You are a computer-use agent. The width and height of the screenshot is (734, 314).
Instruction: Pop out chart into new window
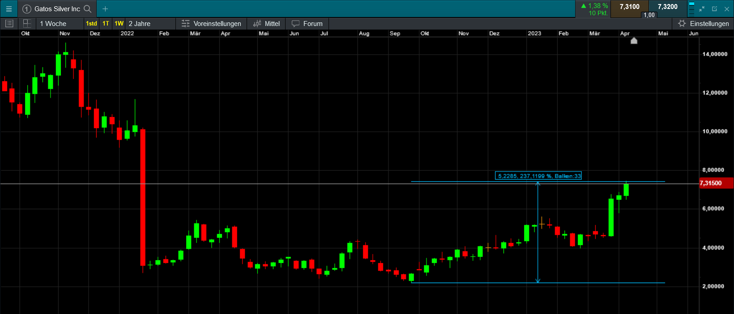coord(714,9)
